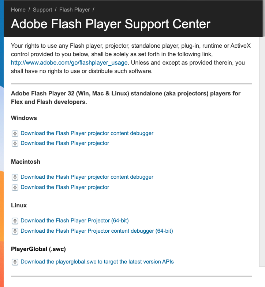Download the Macintosh Flash Player projector
Image resolution: width=265 pixels, height=287 pixels.
65,187
